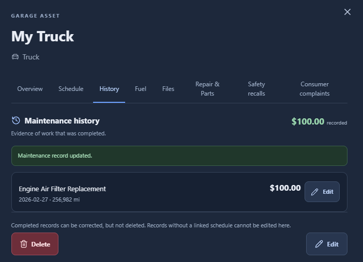The height and width of the screenshot is (262, 363).
Task: Select the History tab
Action: [x=109, y=89]
